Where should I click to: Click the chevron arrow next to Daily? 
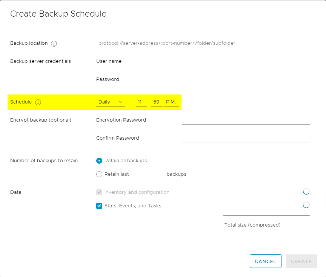(x=121, y=102)
